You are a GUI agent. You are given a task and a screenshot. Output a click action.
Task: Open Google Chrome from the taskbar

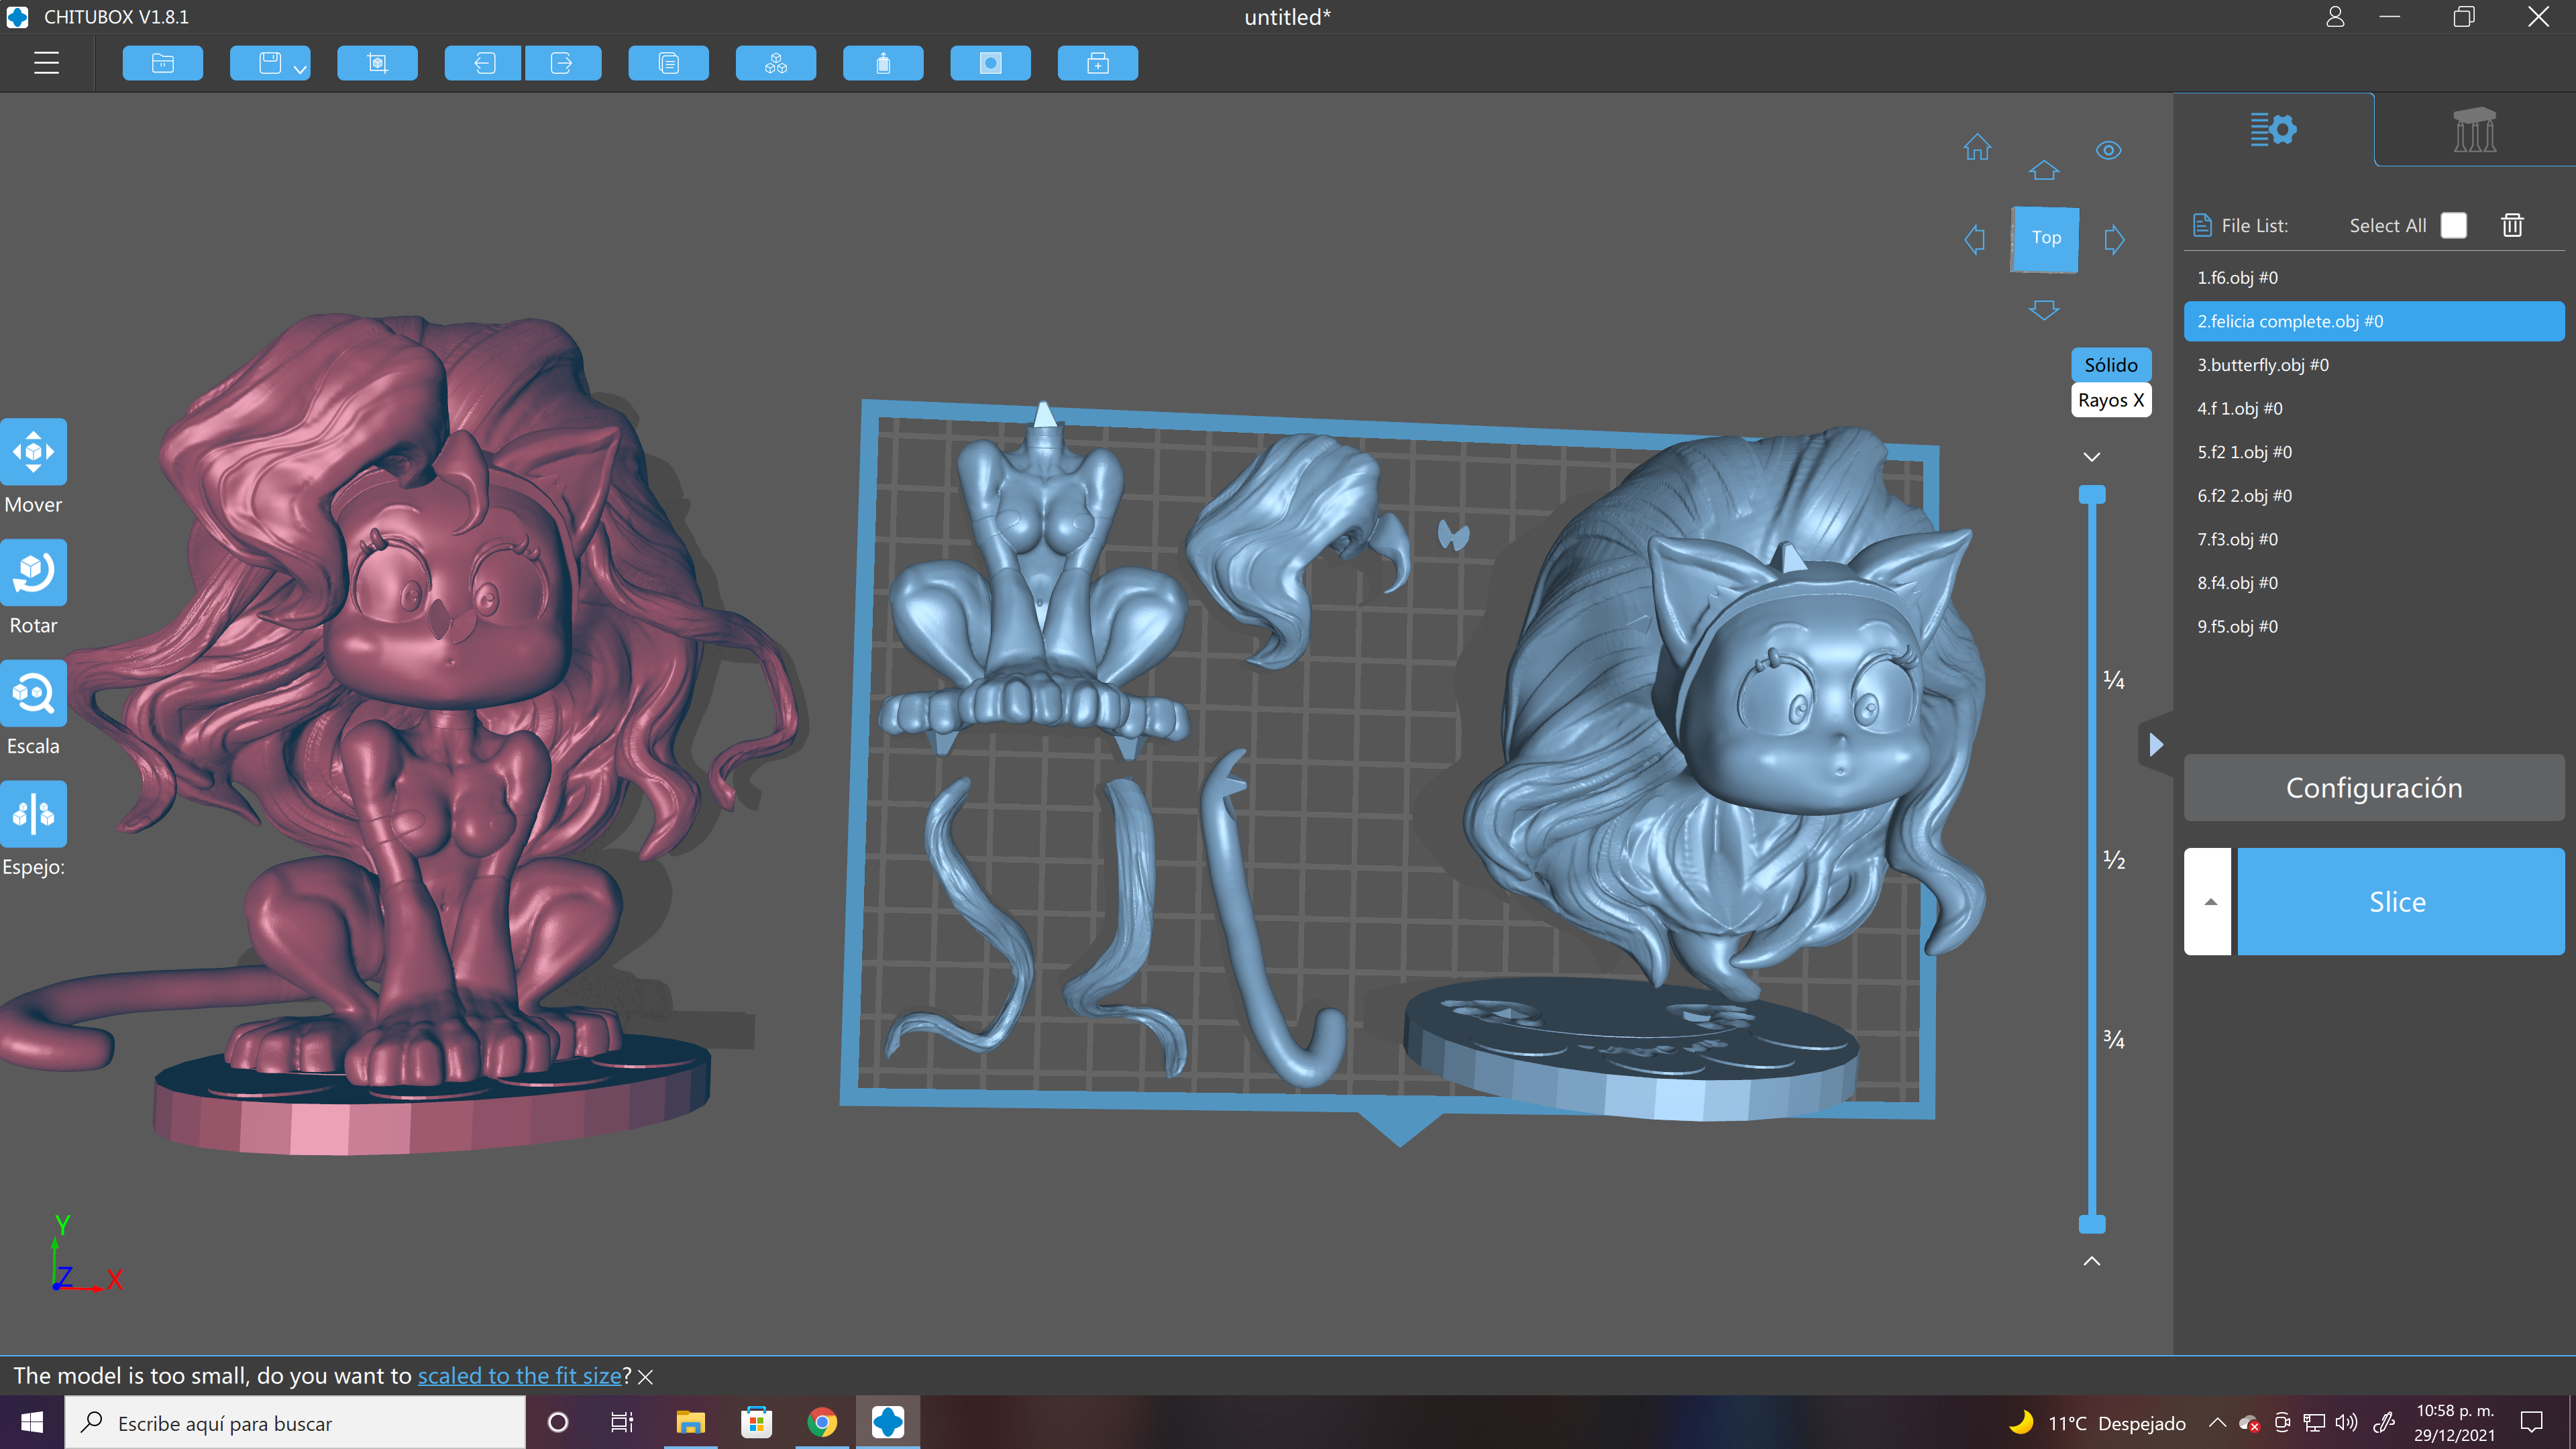[822, 1422]
